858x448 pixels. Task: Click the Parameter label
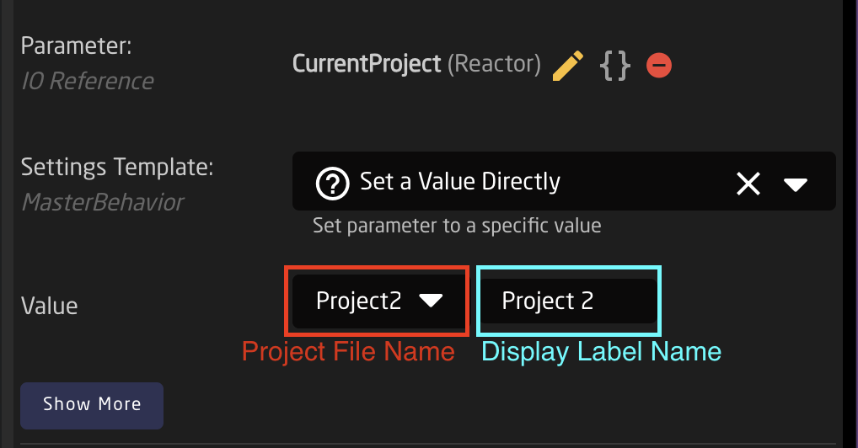click(x=76, y=46)
